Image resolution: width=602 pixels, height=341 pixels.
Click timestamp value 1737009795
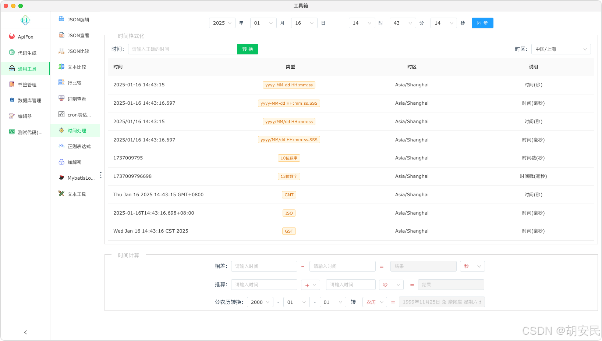128,158
